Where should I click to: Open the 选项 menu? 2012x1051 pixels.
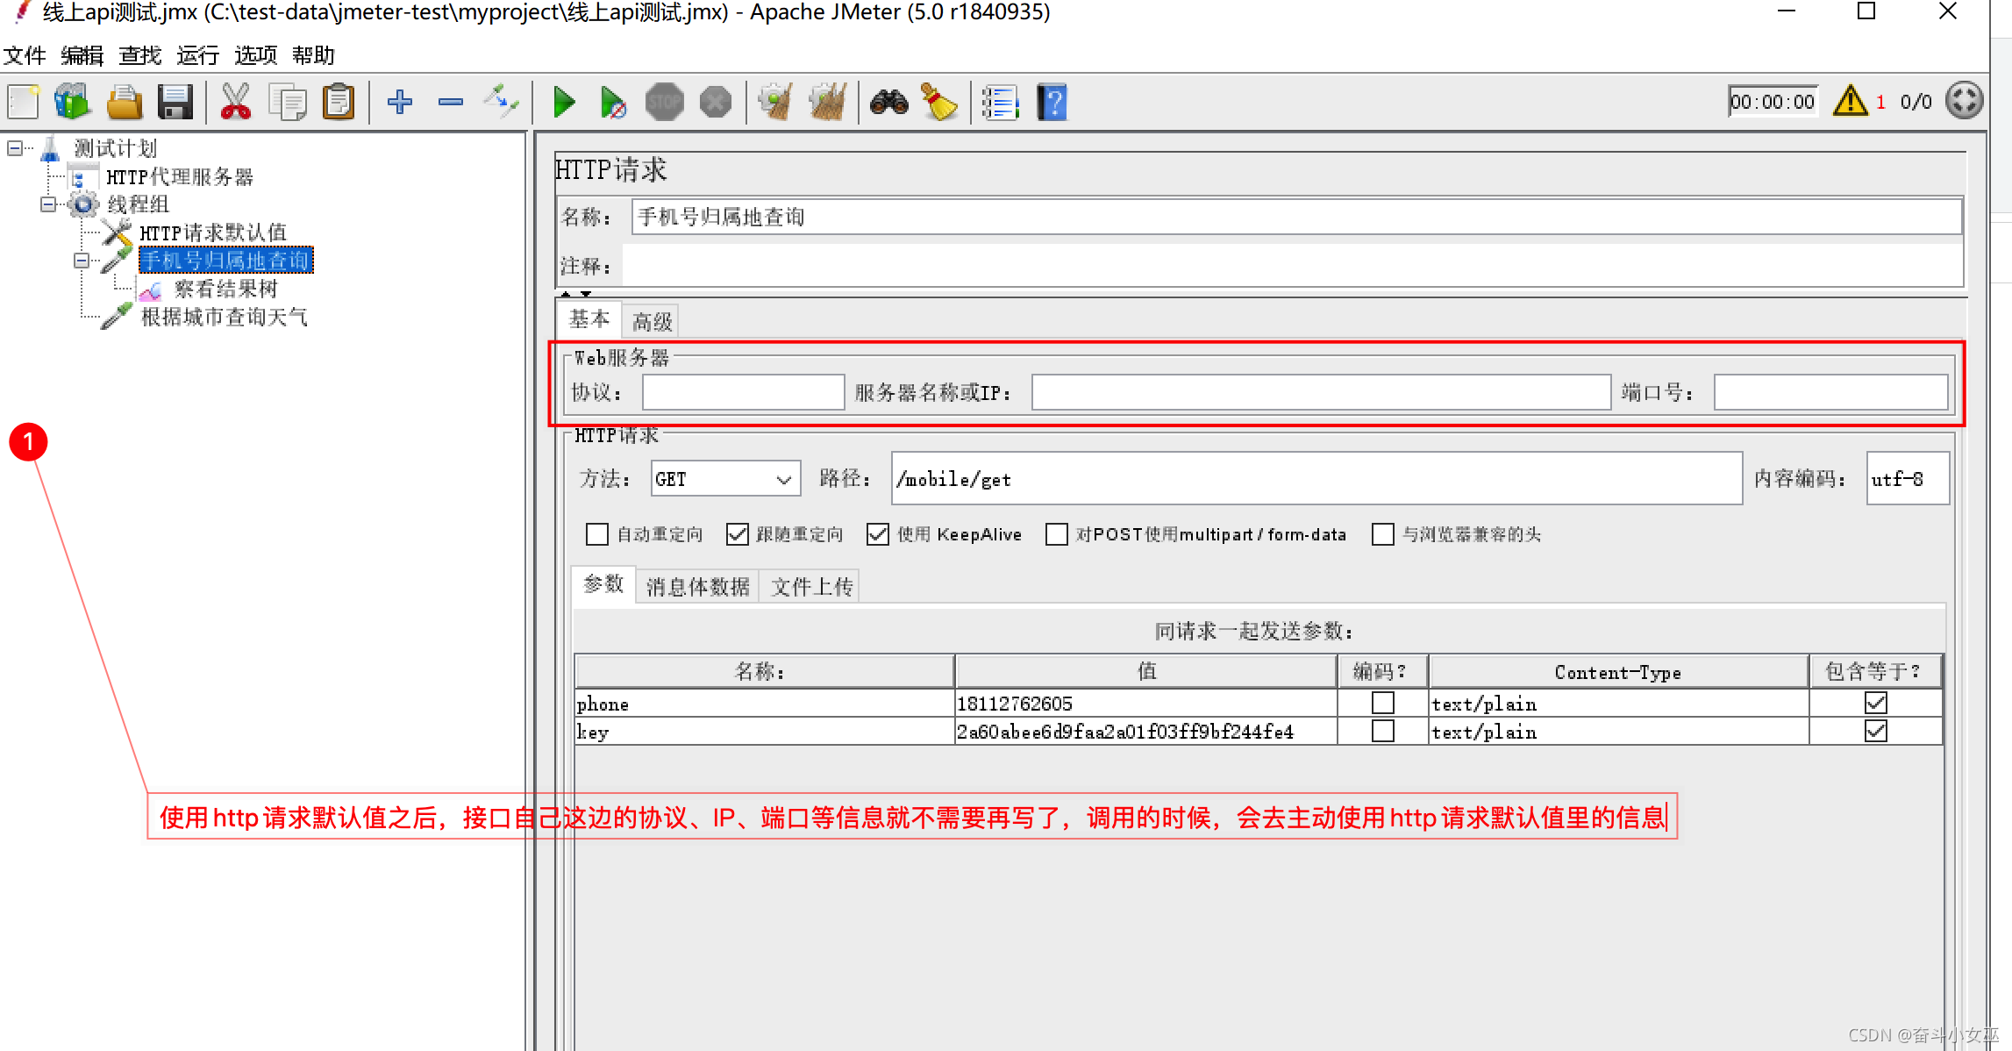[x=256, y=55]
